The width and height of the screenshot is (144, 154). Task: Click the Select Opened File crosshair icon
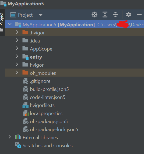(x=94, y=15)
